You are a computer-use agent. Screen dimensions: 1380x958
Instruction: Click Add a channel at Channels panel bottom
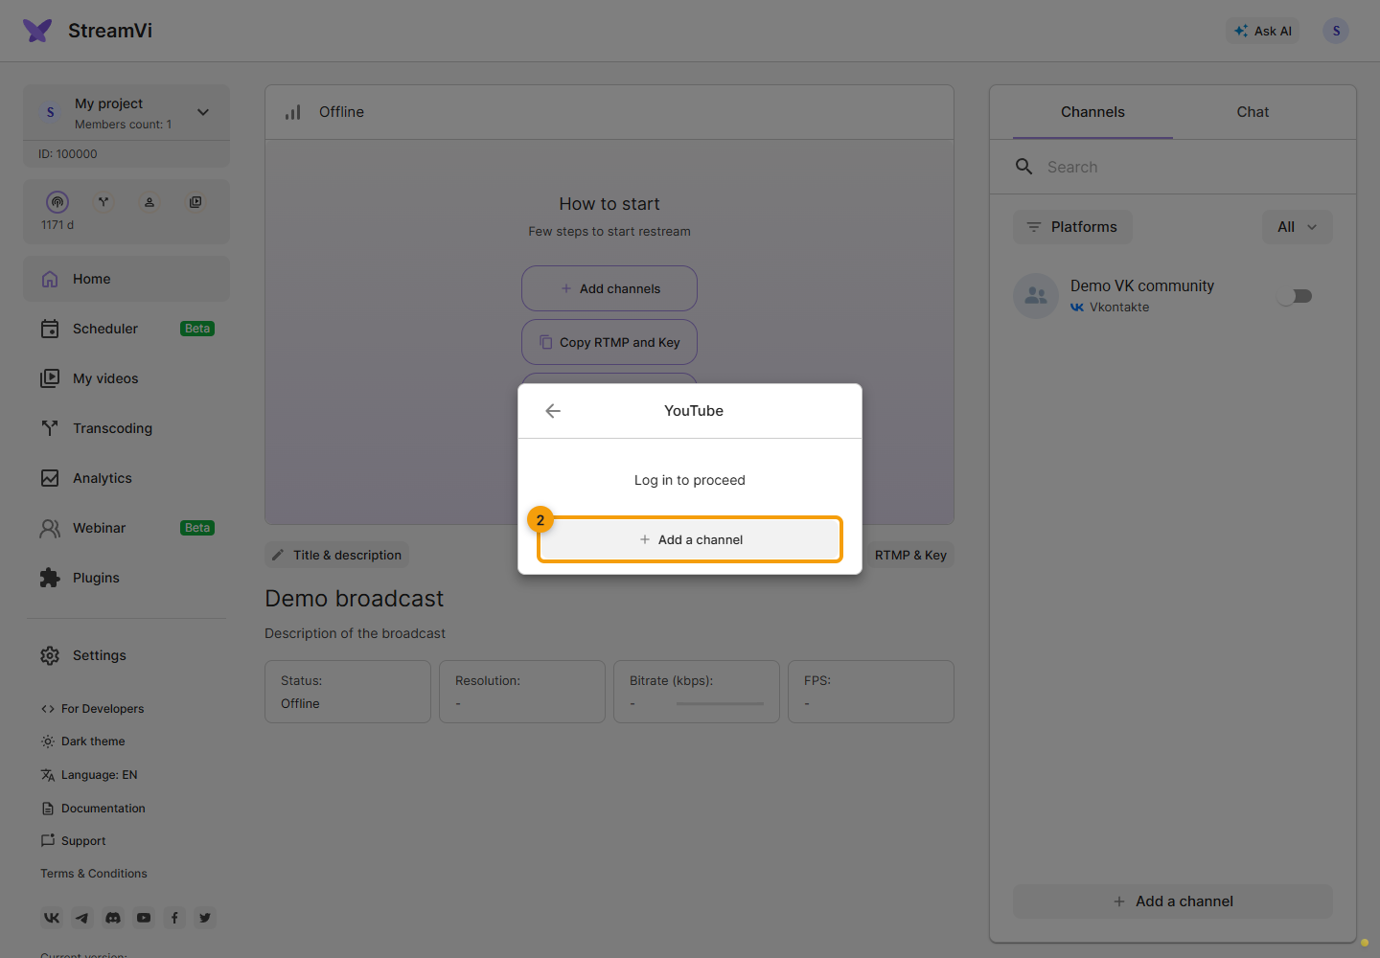click(x=1173, y=901)
